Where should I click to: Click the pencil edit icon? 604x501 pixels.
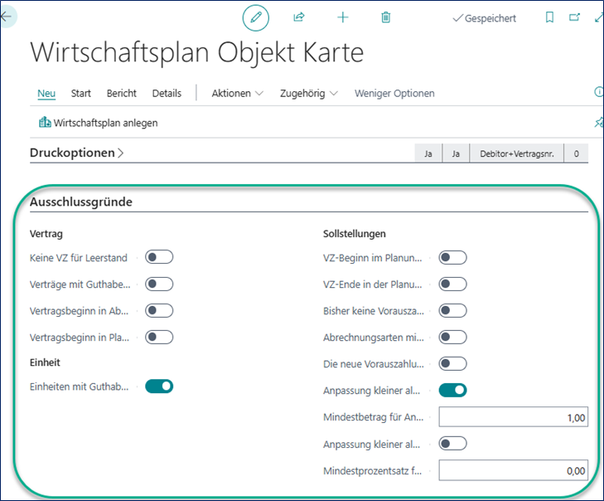point(256,17)
